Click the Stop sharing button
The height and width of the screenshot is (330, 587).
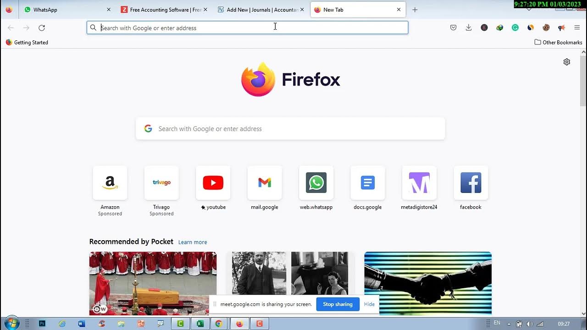(x=338, y=304)
